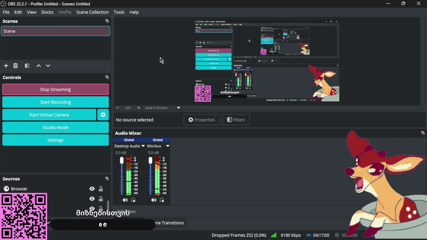Zoom in the preview with the plus icon
427x240 pixels.
(139, 108)
